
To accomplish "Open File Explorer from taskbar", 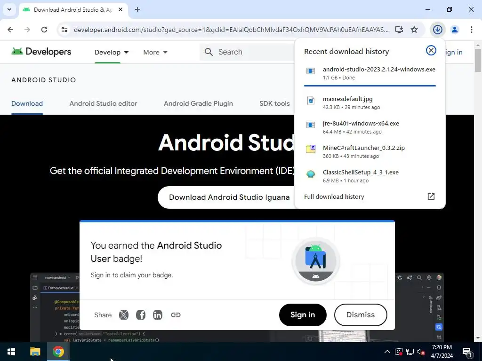I will (35, 352).
